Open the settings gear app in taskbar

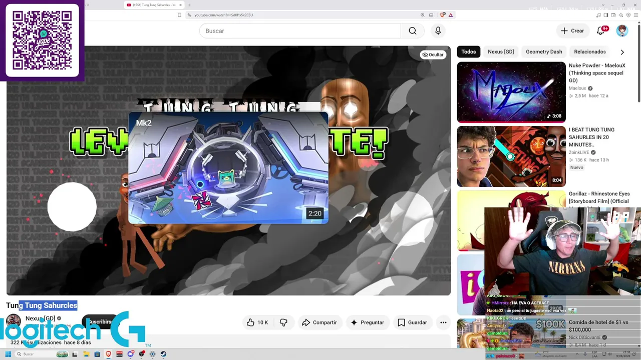point(152,354)
